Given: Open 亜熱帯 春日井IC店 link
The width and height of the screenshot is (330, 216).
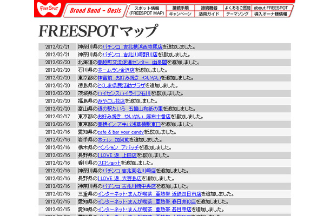Looking at the screenshot, I should point(147,202).
